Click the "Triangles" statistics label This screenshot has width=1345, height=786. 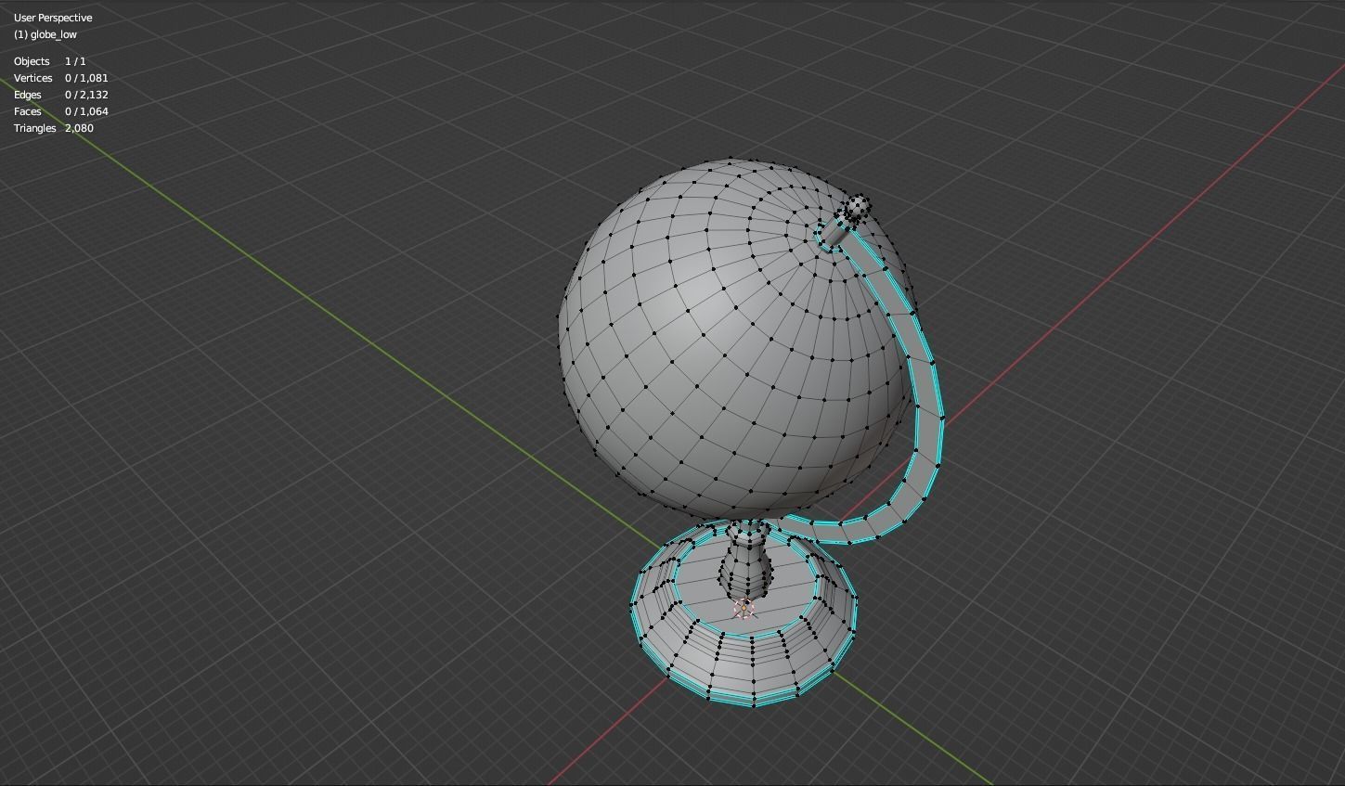tap(35, 128)
